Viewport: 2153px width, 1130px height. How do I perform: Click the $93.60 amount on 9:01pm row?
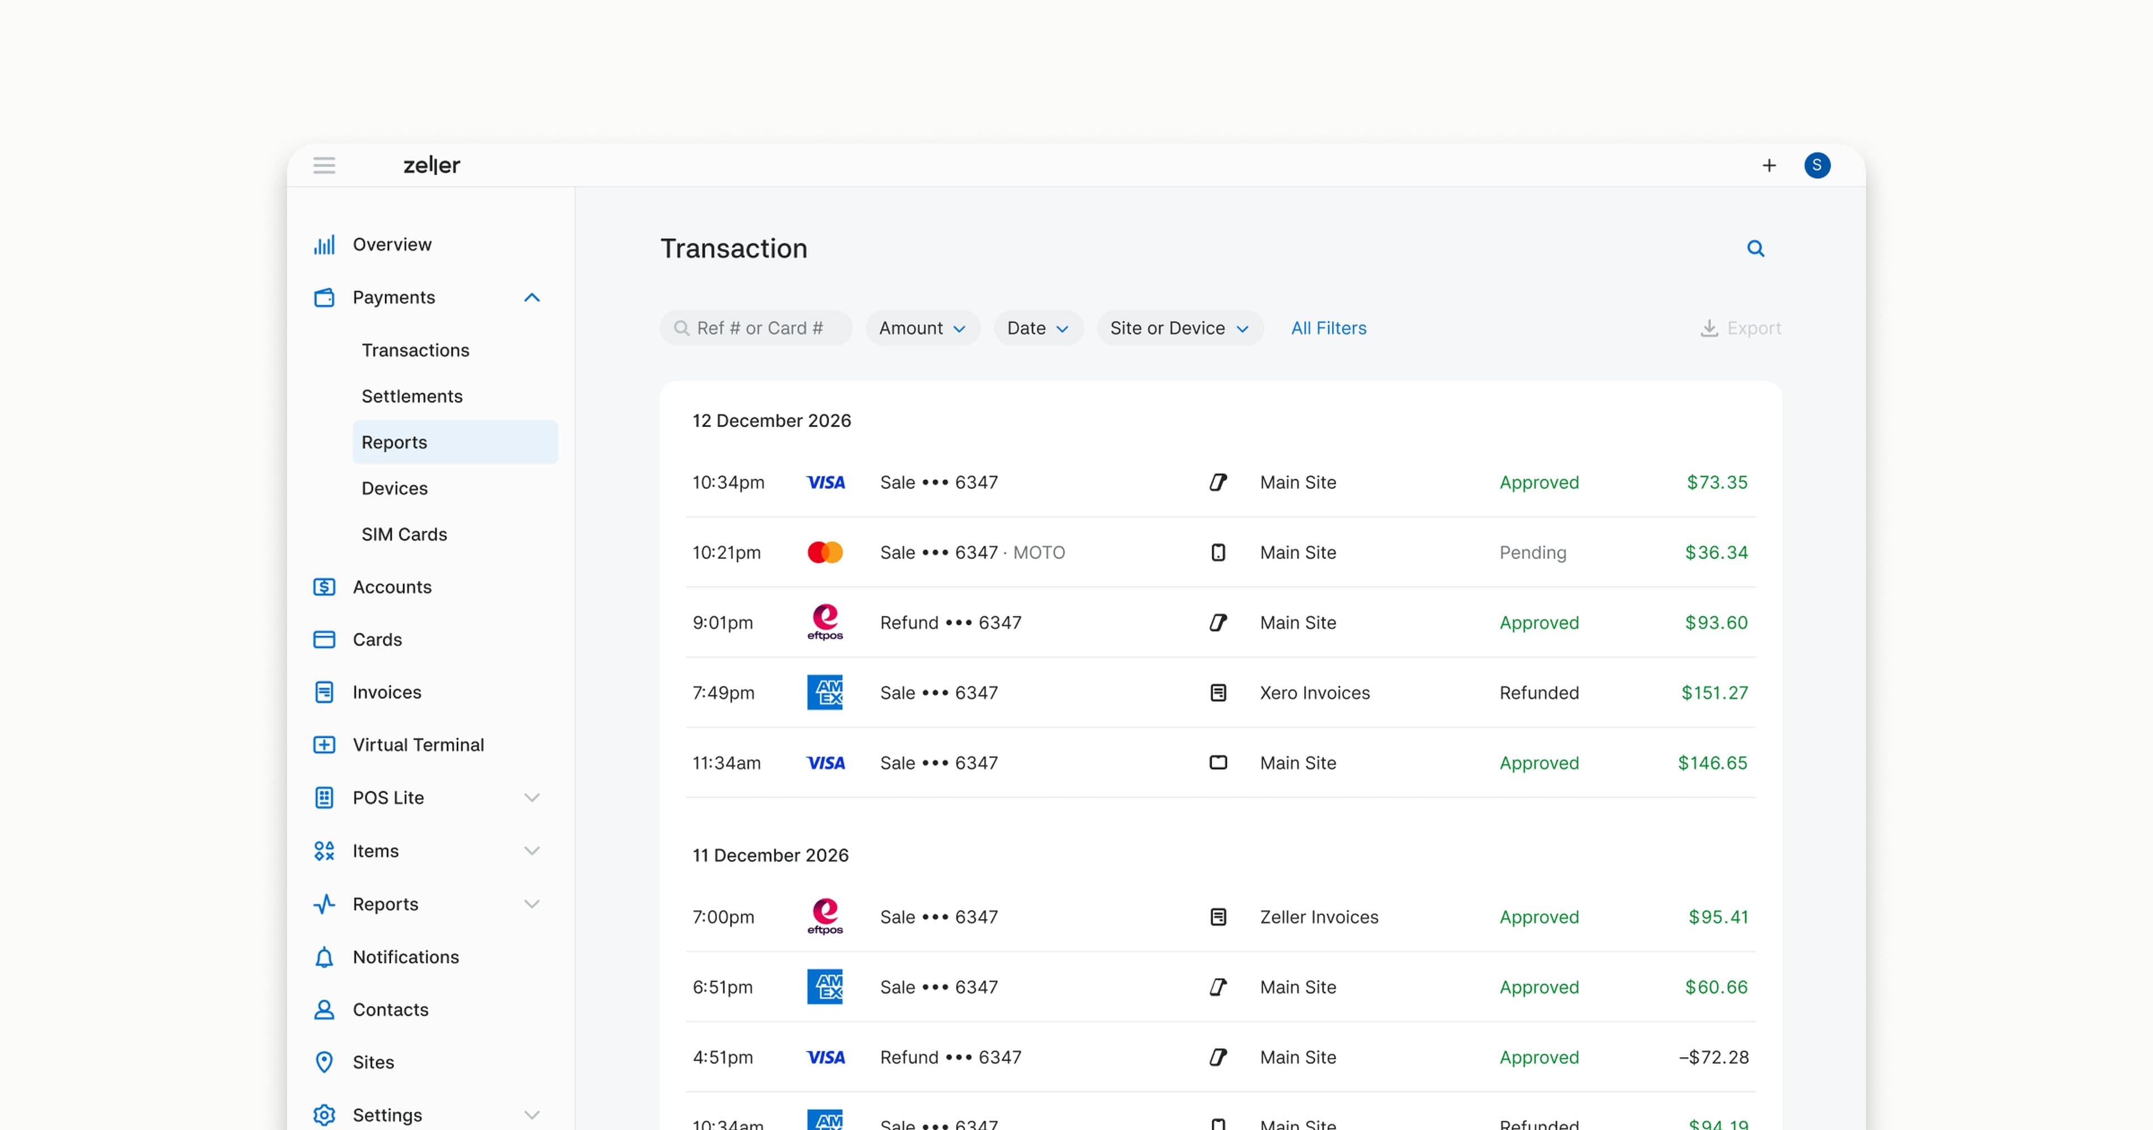click(x=1716, y=623)
